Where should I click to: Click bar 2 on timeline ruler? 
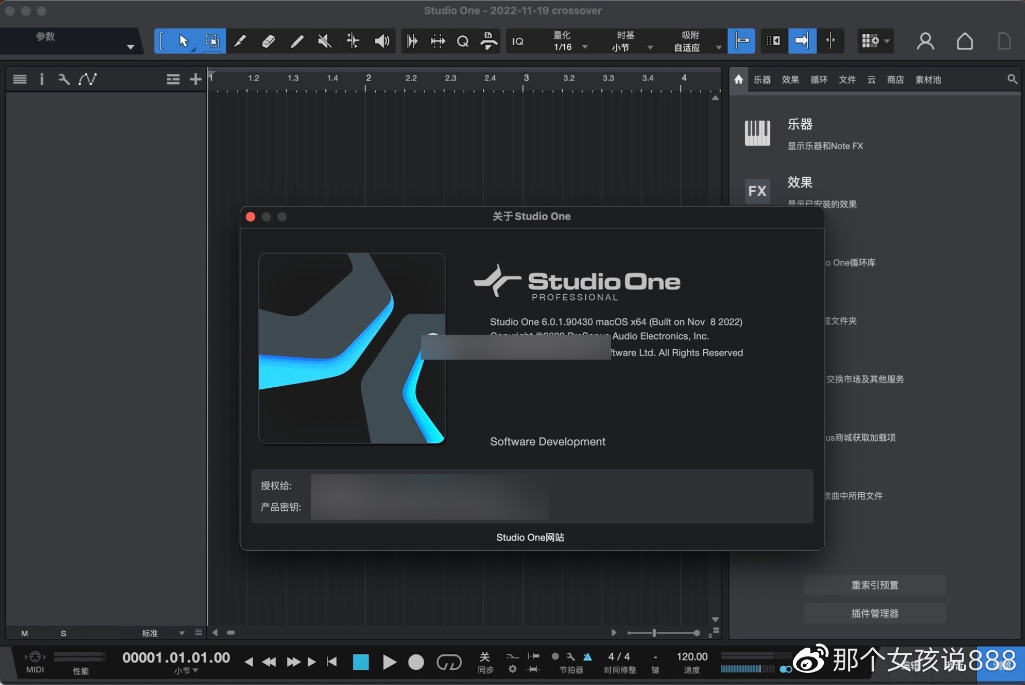[367, 78]
